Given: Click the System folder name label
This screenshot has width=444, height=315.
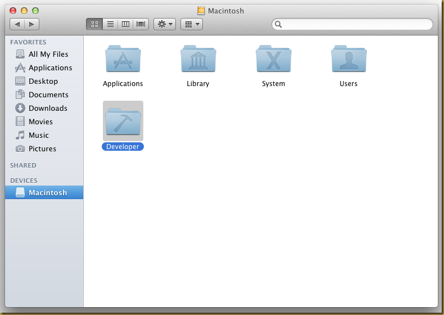Looking at the screenshot, I should [274, 84].
